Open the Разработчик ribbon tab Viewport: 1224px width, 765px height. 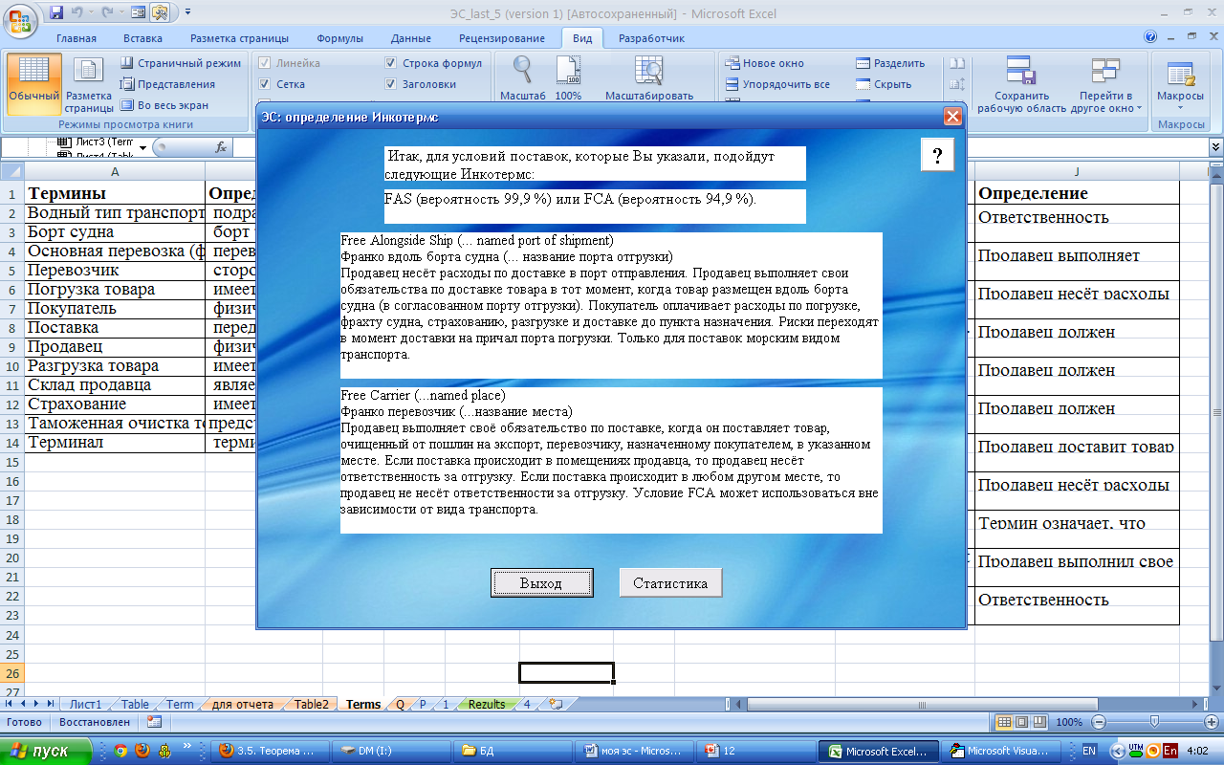[651, 38]
